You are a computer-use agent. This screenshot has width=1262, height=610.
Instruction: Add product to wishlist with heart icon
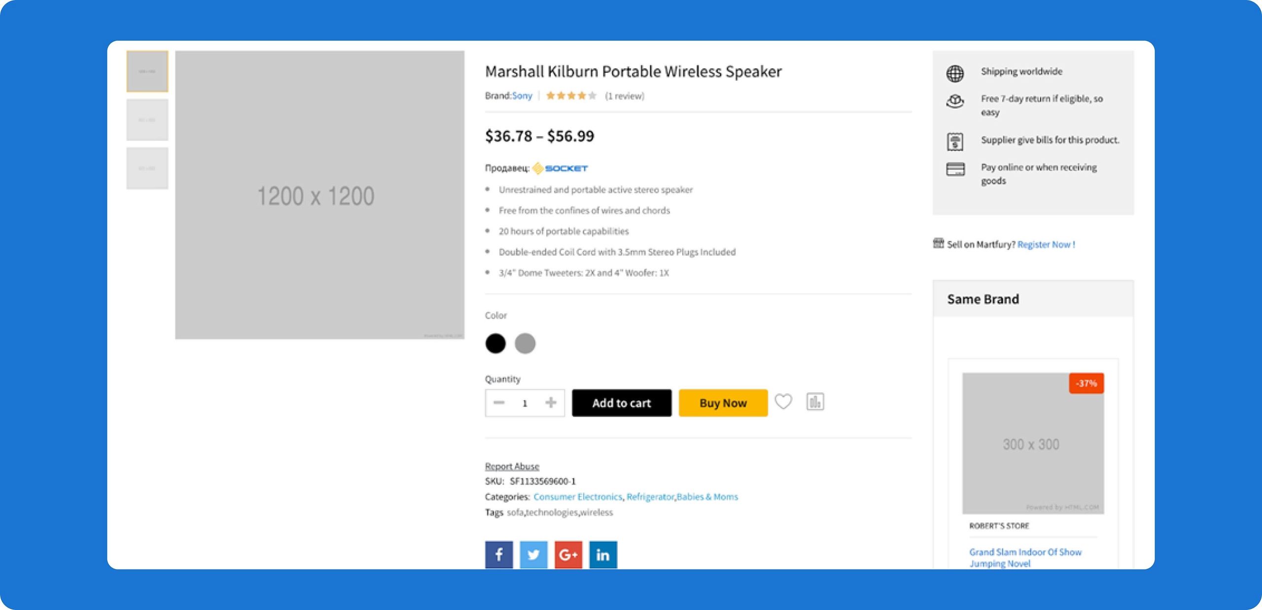tap(783, 402)
